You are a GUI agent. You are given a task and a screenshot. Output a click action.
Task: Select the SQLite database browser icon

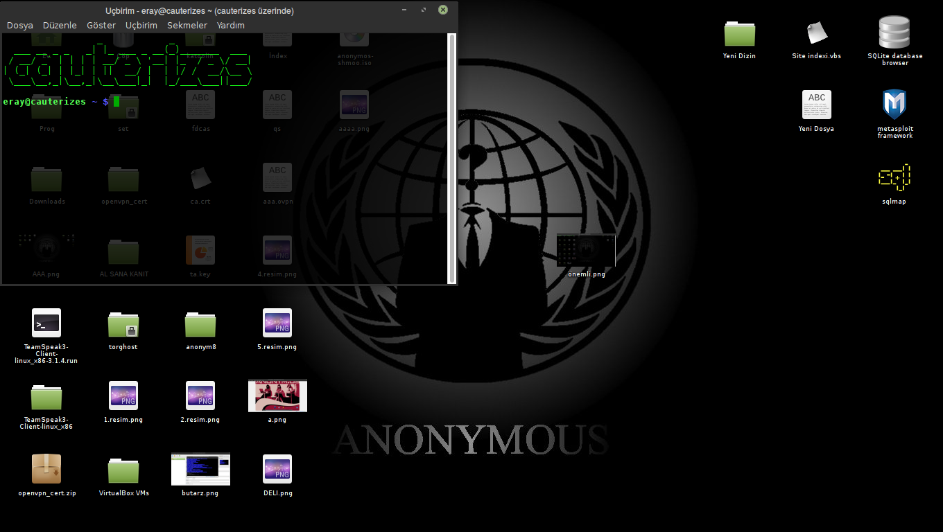click(894, 33)
